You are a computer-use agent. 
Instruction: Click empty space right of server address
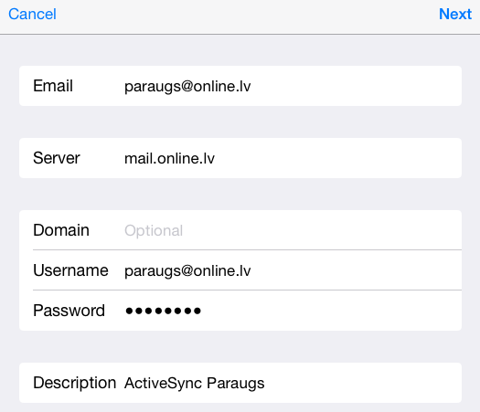pyautogui.click(x=336, y=158)
